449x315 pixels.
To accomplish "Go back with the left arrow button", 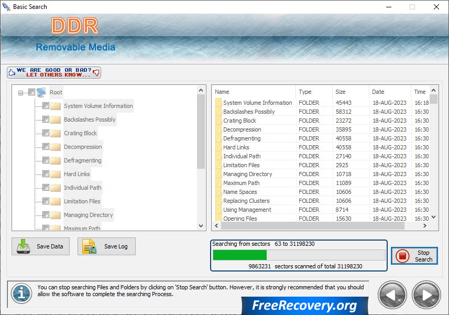I will [392, 295].
